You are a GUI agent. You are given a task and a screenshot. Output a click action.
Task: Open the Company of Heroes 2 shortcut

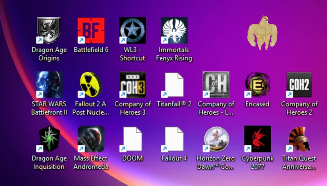point(299,85)
